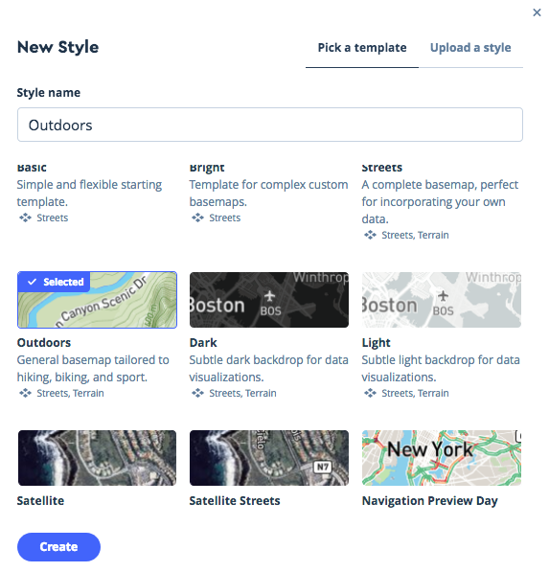Pick the Satellite Streets template thumbnail

point(269,458)
